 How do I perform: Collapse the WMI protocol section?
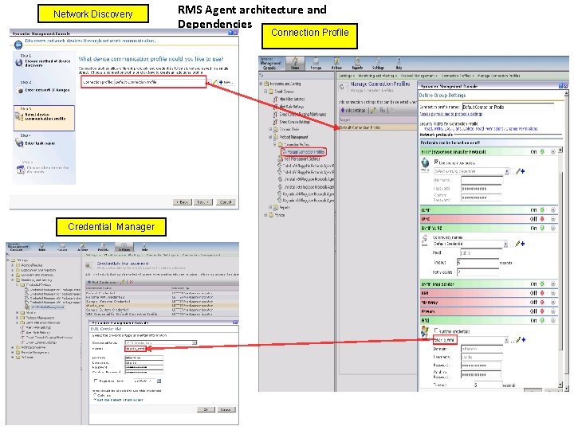coord(553,320)
